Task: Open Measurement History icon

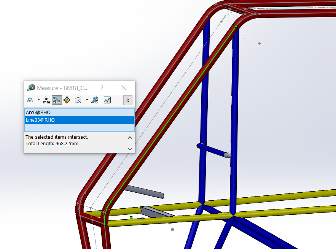Action: pyautogui.click(x=95, y=100)
